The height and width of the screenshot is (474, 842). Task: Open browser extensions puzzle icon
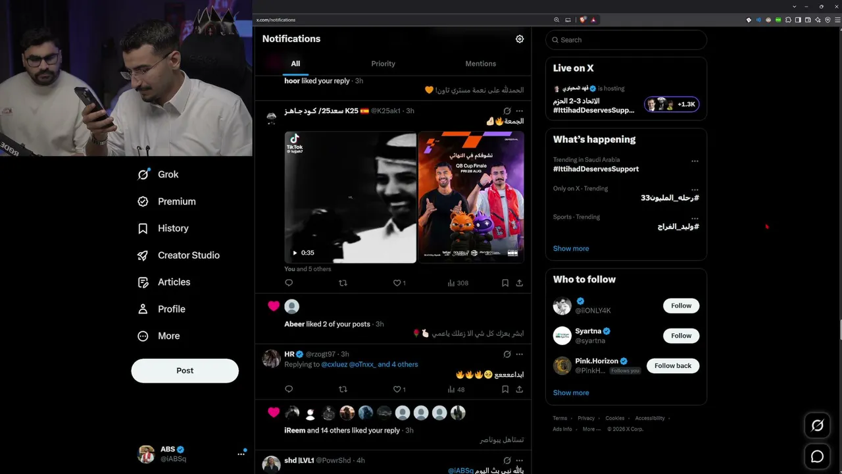point(789,20)
